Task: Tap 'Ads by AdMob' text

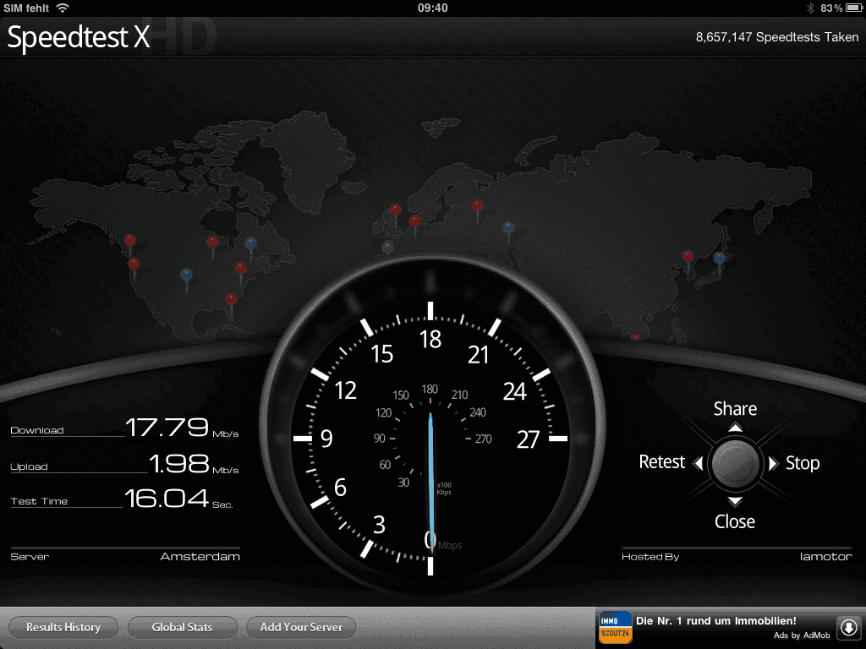Action: click(x=802, y=635)
